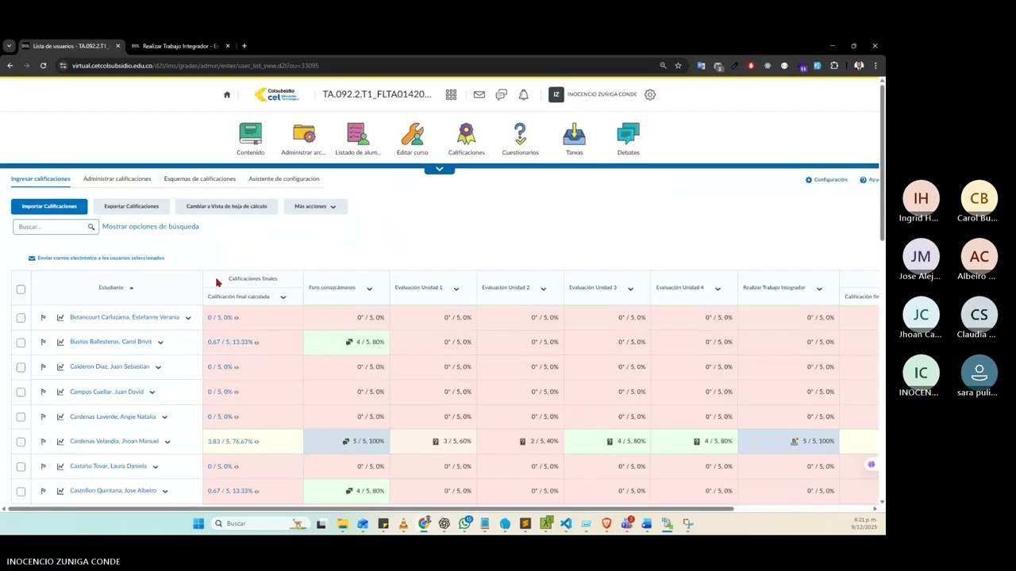This screenshot has height=571, width=1016.
Task: Open actions menu for Calderon Diaz
Action: (158, 367)
